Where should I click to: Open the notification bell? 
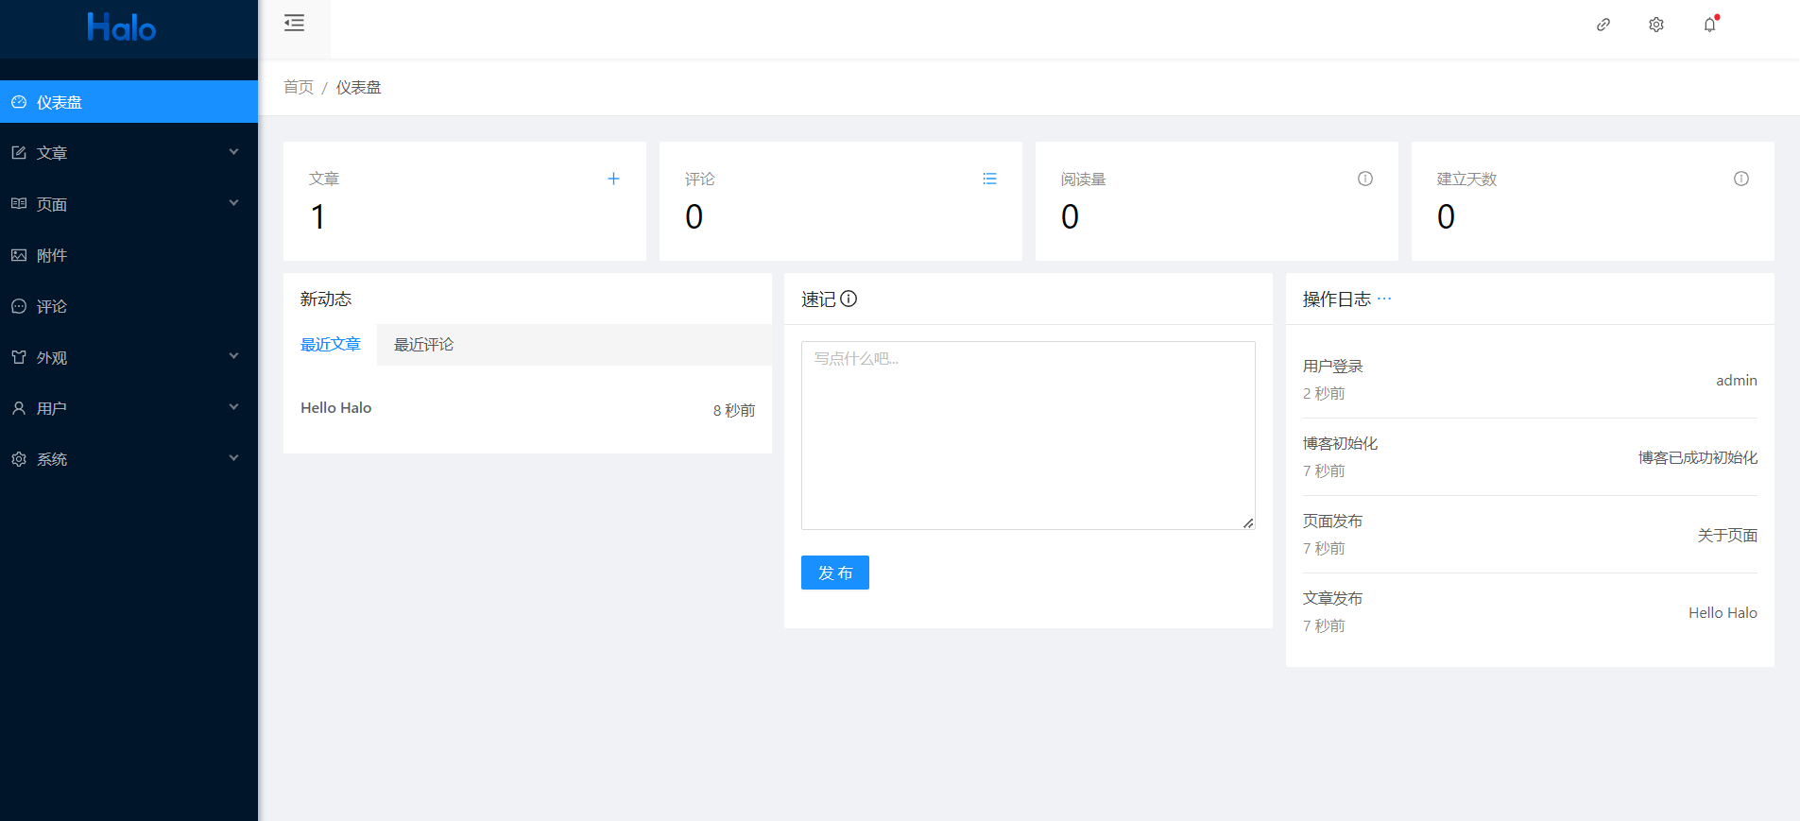1709,25
